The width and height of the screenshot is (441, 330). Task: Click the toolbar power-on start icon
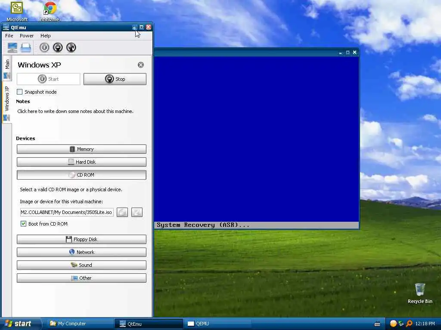pyautogui.click(x=44, y=47)
